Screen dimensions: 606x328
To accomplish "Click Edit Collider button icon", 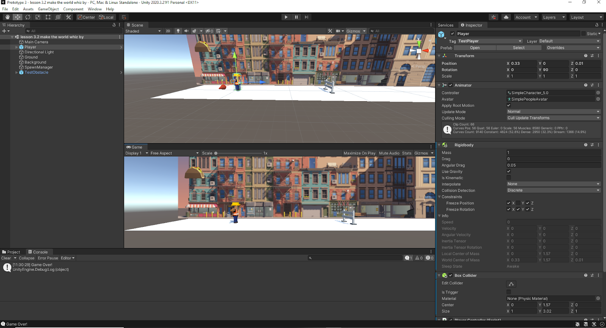I will pos(511,284).
